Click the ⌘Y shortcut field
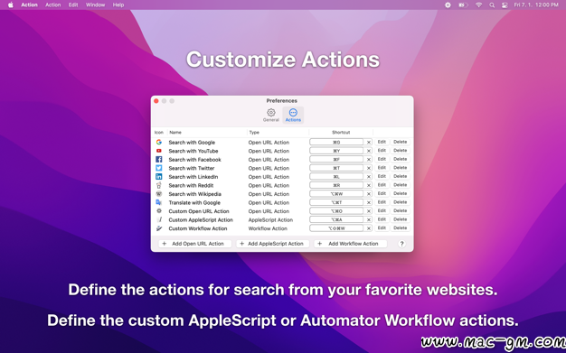The width and height of the screenshot is (566, 353). 336,151
